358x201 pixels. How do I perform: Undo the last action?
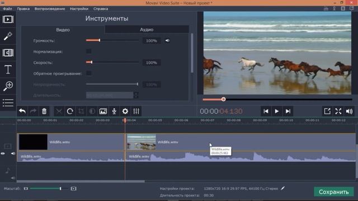(x=22, y=111)
